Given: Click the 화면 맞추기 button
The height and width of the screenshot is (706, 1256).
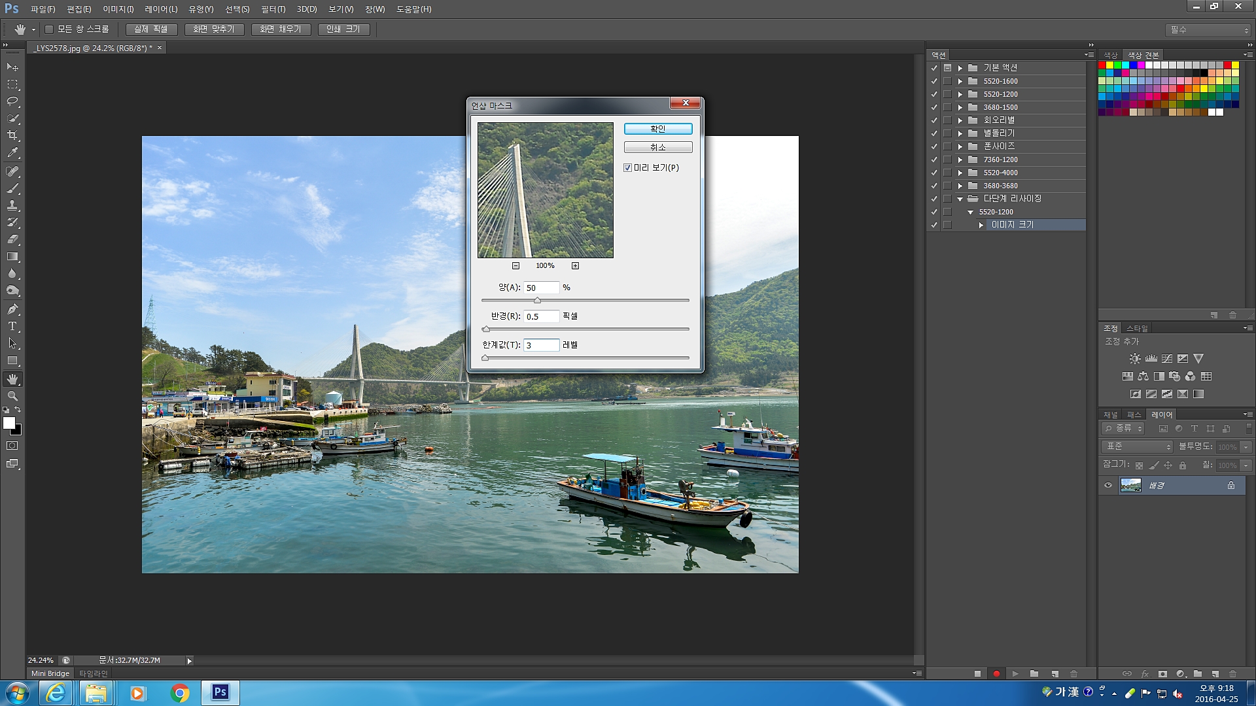Looking at the screenshot, I should pyautogui.click(x=214, y=29).
